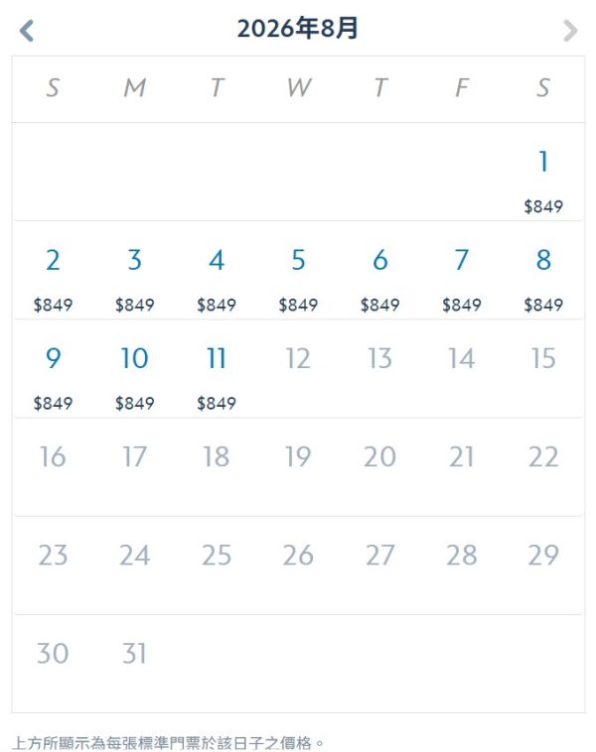The width and height of the screenshot is (596, 752).
Task: Click the $849 price under date 6
Action: point(379,305)
